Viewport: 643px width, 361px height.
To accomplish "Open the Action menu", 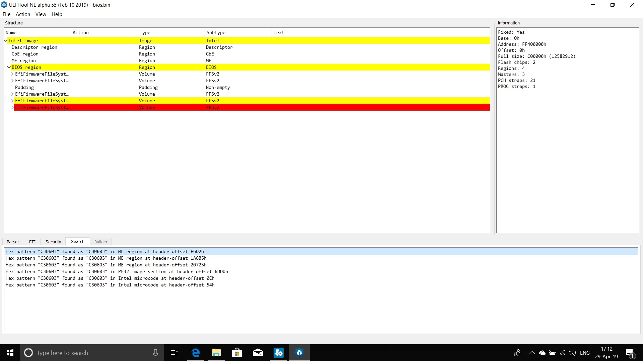I will (x=23, y=14).
